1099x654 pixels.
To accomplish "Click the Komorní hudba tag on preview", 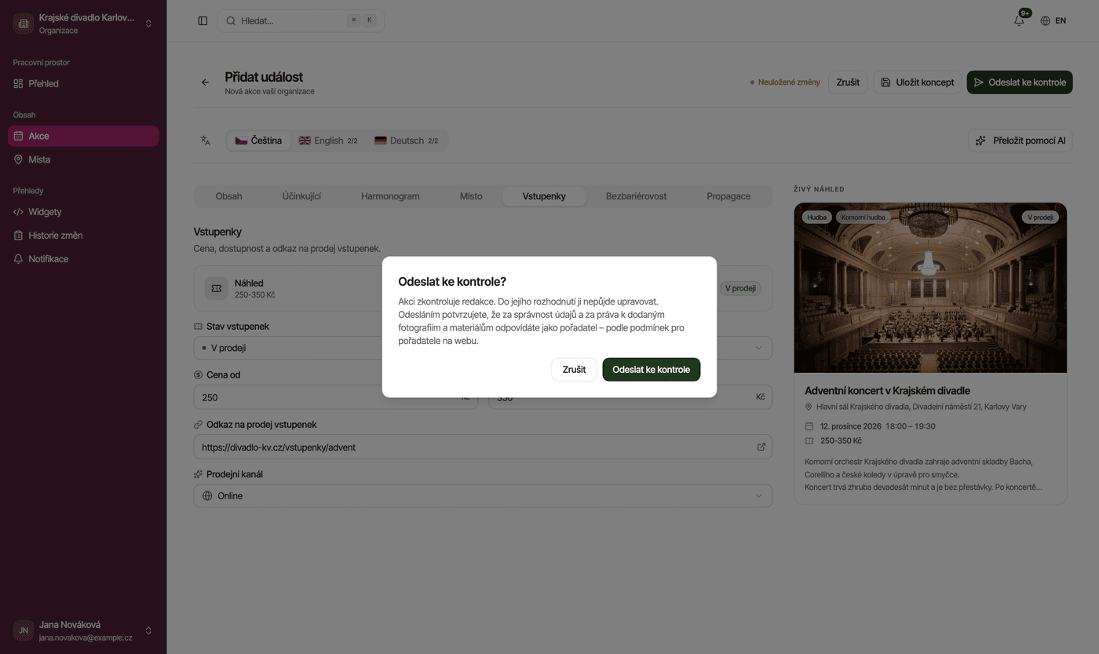I will click(863, 217).
